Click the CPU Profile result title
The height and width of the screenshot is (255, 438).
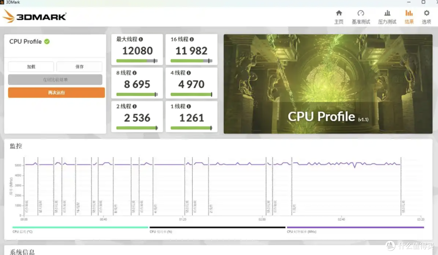[26, 42]
